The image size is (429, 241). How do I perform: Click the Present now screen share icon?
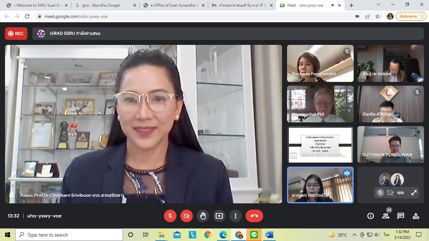coord(219,216)
